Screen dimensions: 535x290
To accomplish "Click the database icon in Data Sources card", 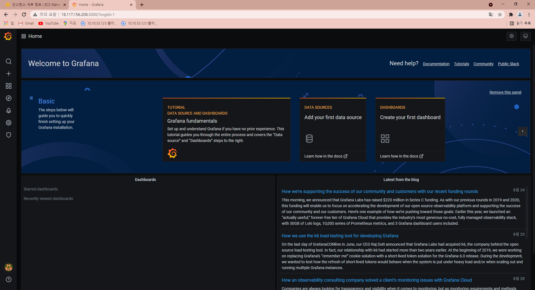I will (309, 139).
